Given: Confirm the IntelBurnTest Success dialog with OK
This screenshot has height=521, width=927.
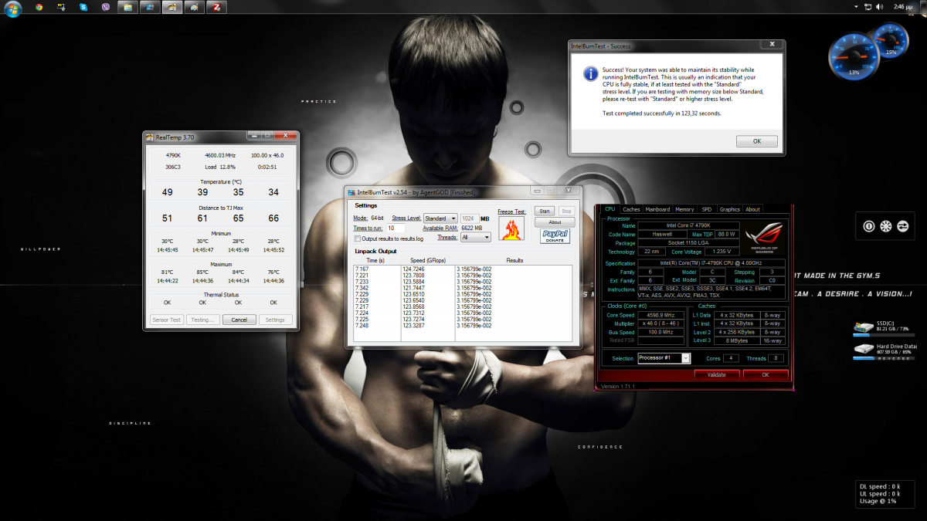Looking at the screenshot, I should (757, 141).
